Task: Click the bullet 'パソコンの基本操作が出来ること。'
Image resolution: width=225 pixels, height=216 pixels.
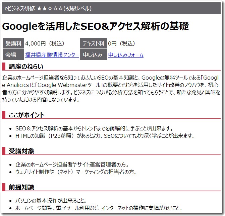Action: [x=51, y=201]
